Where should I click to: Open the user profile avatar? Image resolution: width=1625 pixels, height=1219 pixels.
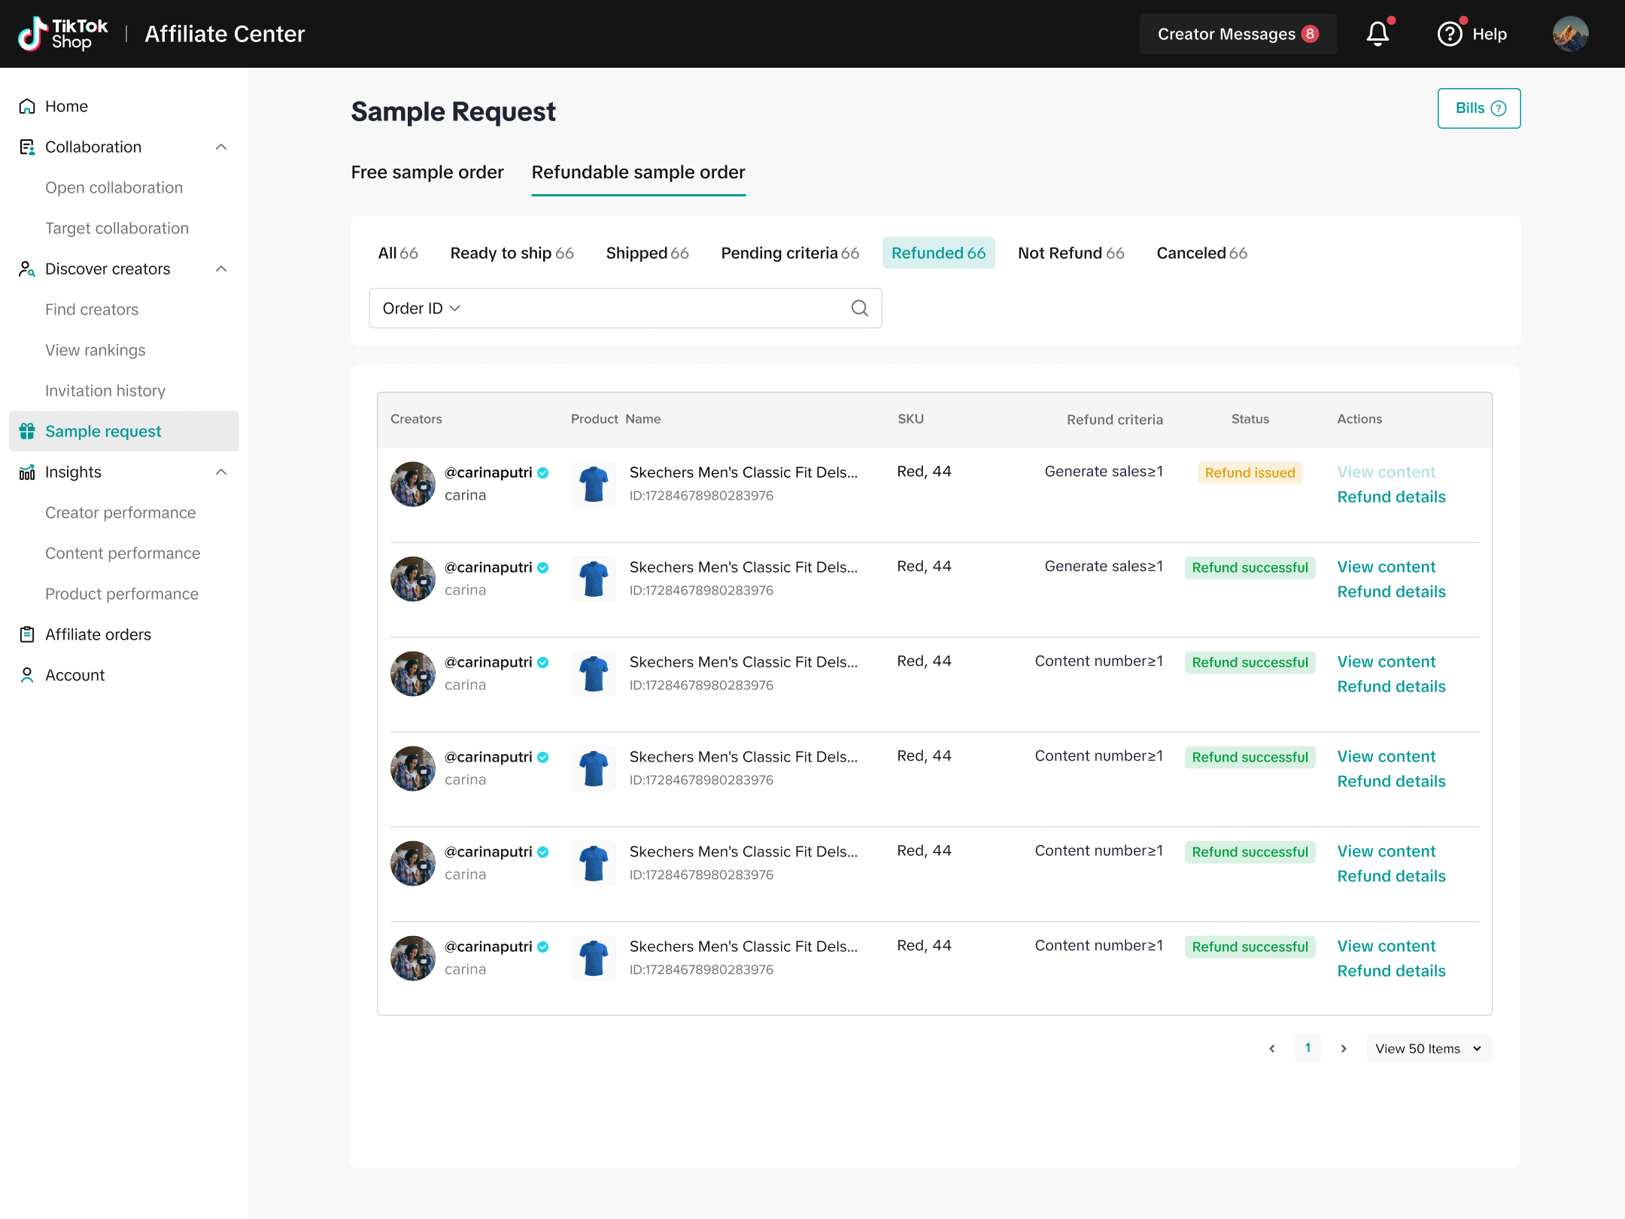point(1570,34)
